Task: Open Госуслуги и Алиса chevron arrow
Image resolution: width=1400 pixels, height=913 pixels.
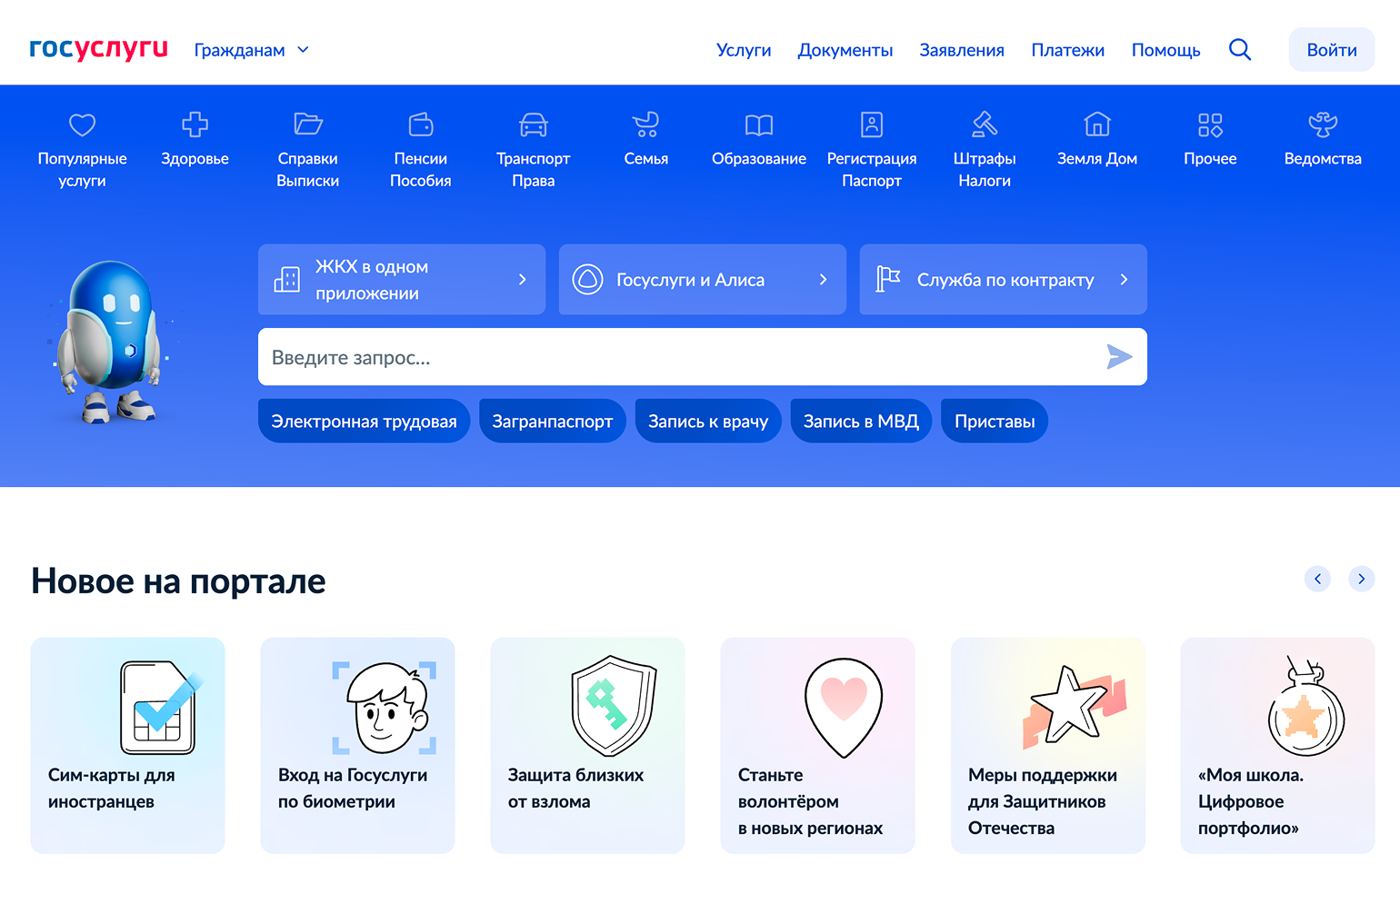Action: pos(824,280)
